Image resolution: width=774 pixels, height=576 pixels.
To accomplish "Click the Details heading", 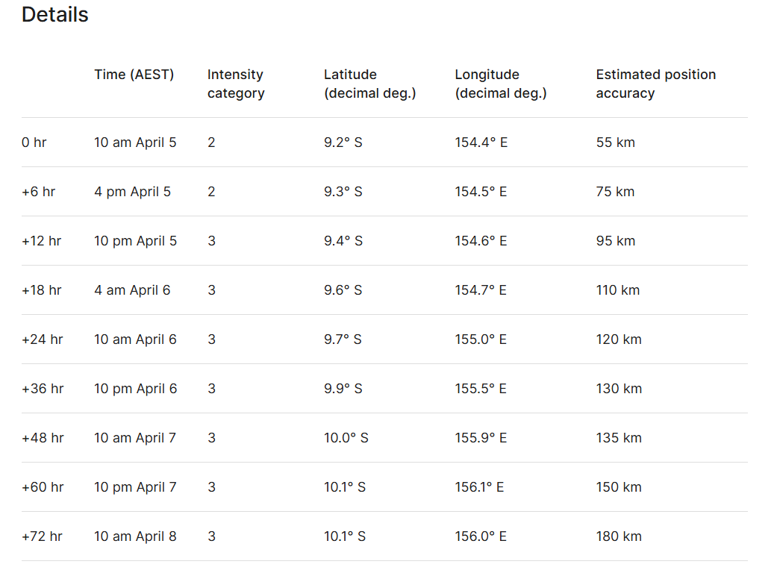I will pyautogui.click(x=55, y=15).
